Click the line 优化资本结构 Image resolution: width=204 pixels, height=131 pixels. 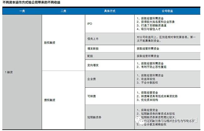click(x=148, y=100)
